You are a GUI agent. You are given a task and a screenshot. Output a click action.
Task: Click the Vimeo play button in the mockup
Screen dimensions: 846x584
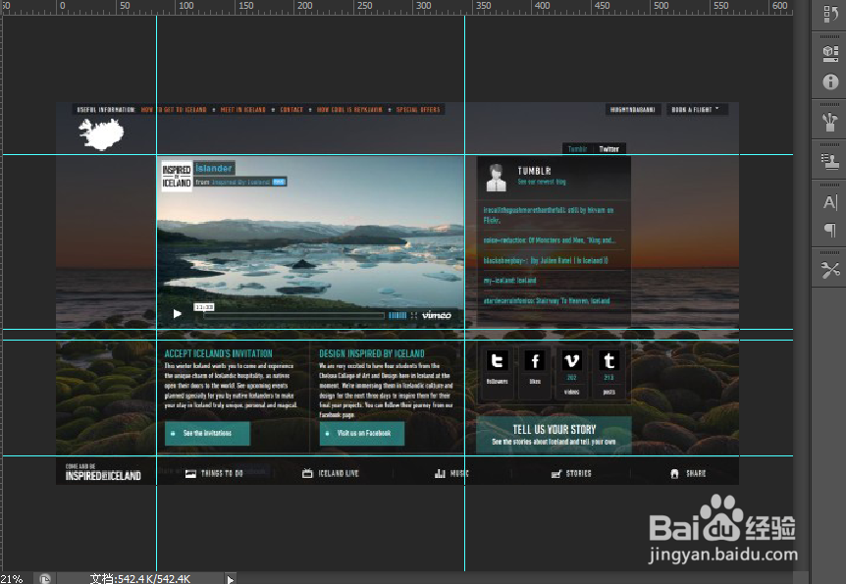(177, 313)
